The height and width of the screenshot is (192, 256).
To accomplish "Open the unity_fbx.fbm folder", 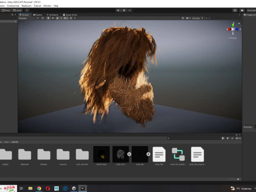I will [x=82, y=156].
